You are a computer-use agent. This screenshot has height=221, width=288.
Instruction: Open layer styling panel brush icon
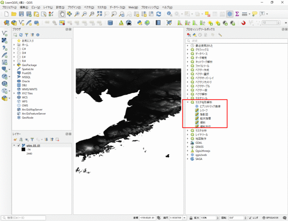(x=15, y=140)
